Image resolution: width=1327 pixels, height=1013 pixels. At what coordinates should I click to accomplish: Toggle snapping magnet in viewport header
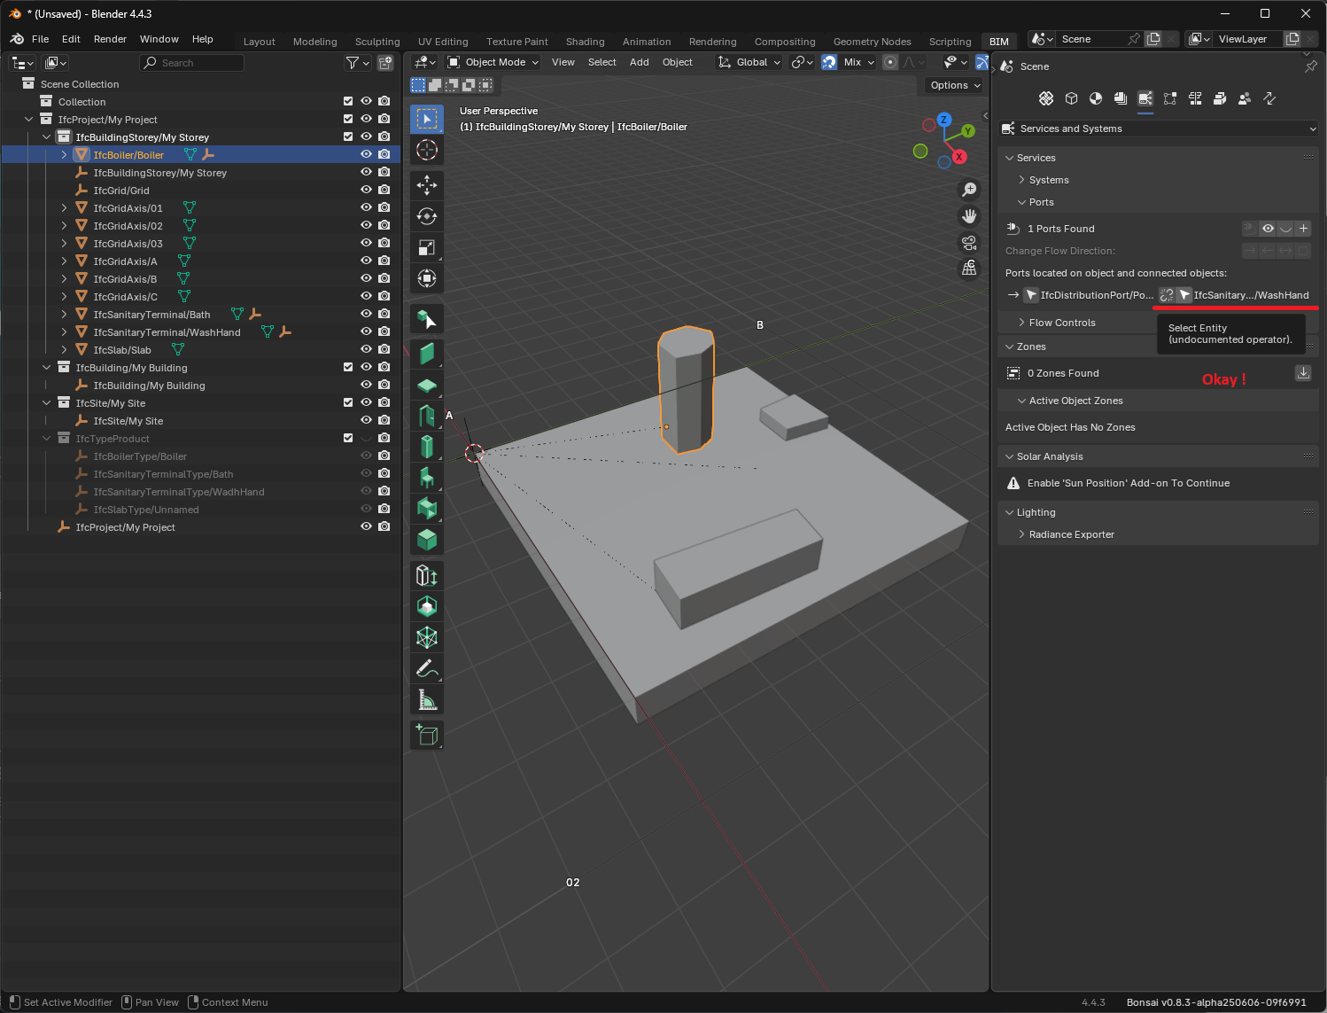(829, 62)
